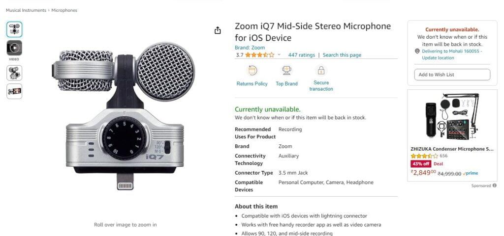Select the first product image thumbnail
The width and height of the screenshot is (504, 236).
coord(14,29)
